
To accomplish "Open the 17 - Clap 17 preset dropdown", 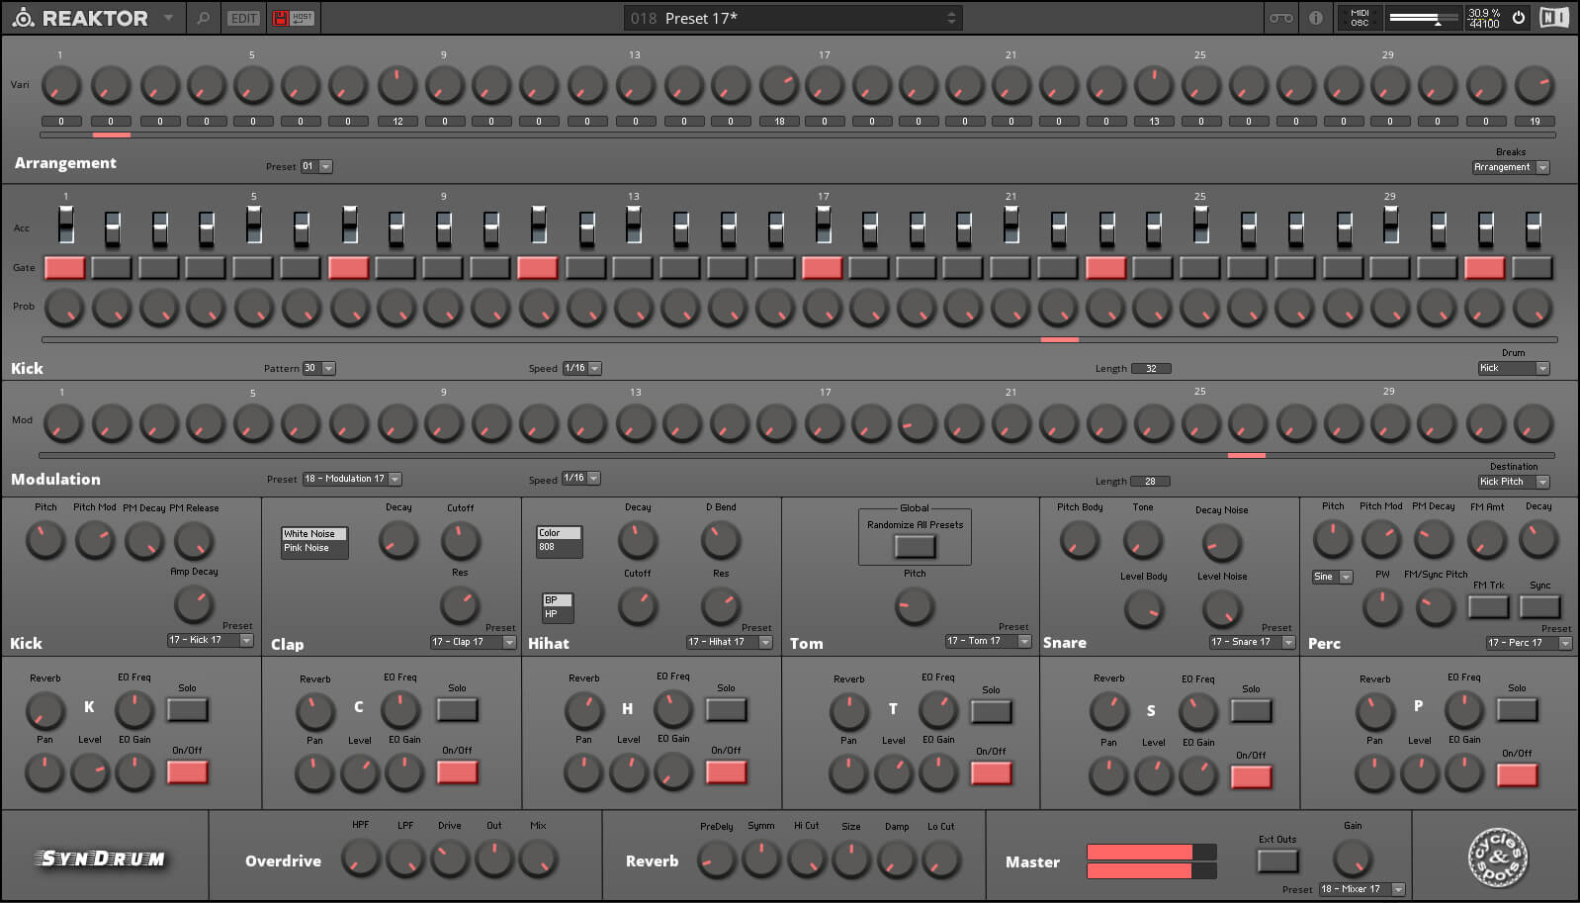I will 474,642.
